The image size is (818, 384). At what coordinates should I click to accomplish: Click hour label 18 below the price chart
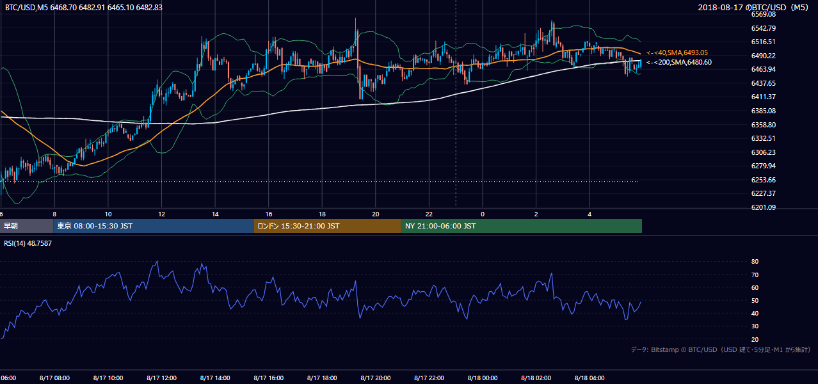coord(322,214)
